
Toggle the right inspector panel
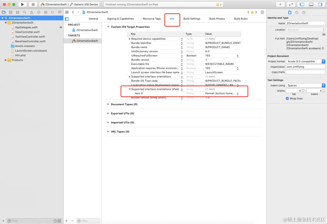320,4
